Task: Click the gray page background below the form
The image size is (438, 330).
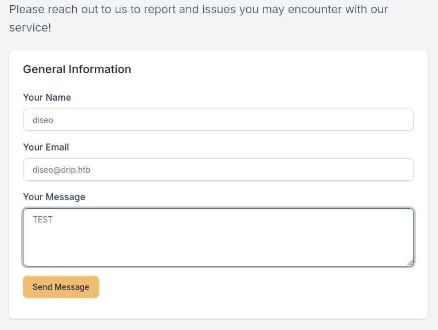Action: coord(218,325)
